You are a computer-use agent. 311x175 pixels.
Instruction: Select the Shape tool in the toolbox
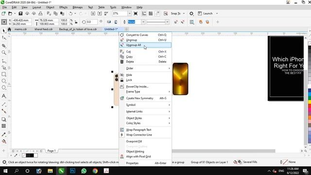click(3, 37)
